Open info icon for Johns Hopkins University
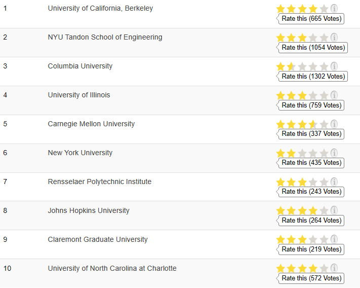The height and width of the screenshot is (288, 360). [334, 210]
